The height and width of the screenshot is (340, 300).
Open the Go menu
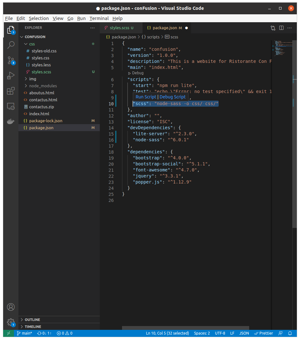(70, 18)
